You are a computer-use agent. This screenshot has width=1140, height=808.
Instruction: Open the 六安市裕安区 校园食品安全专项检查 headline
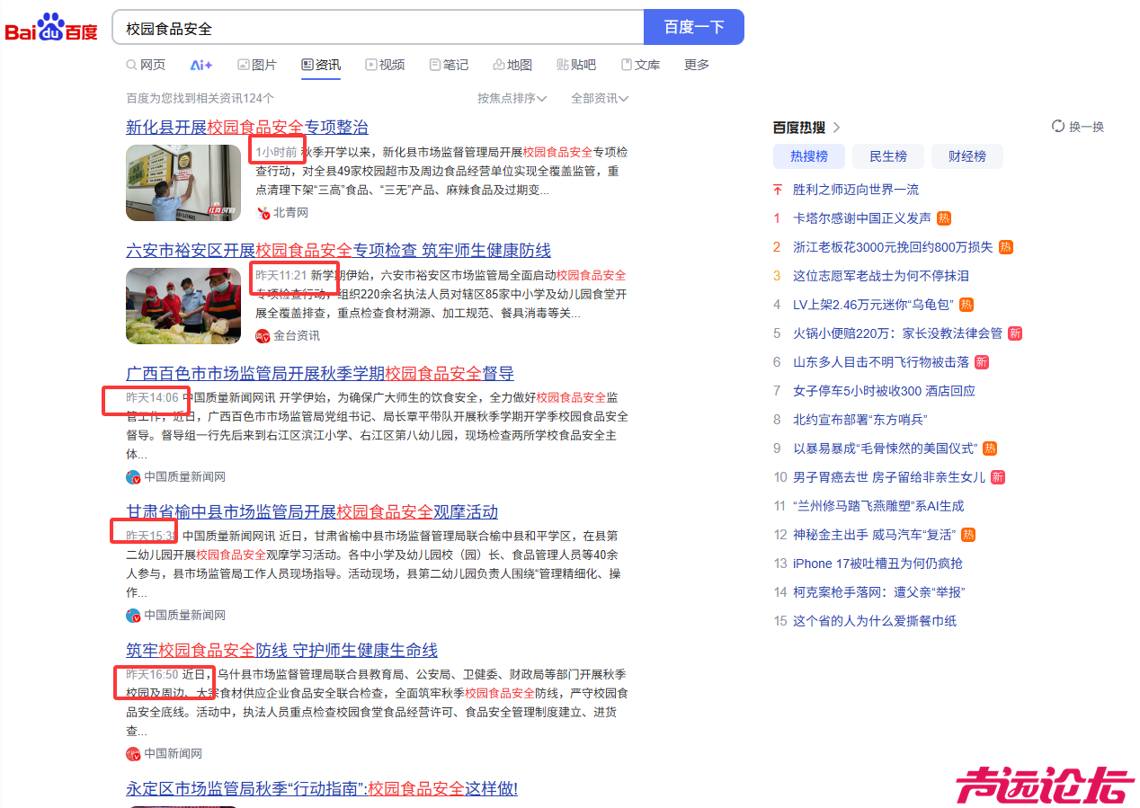(339, 250)
